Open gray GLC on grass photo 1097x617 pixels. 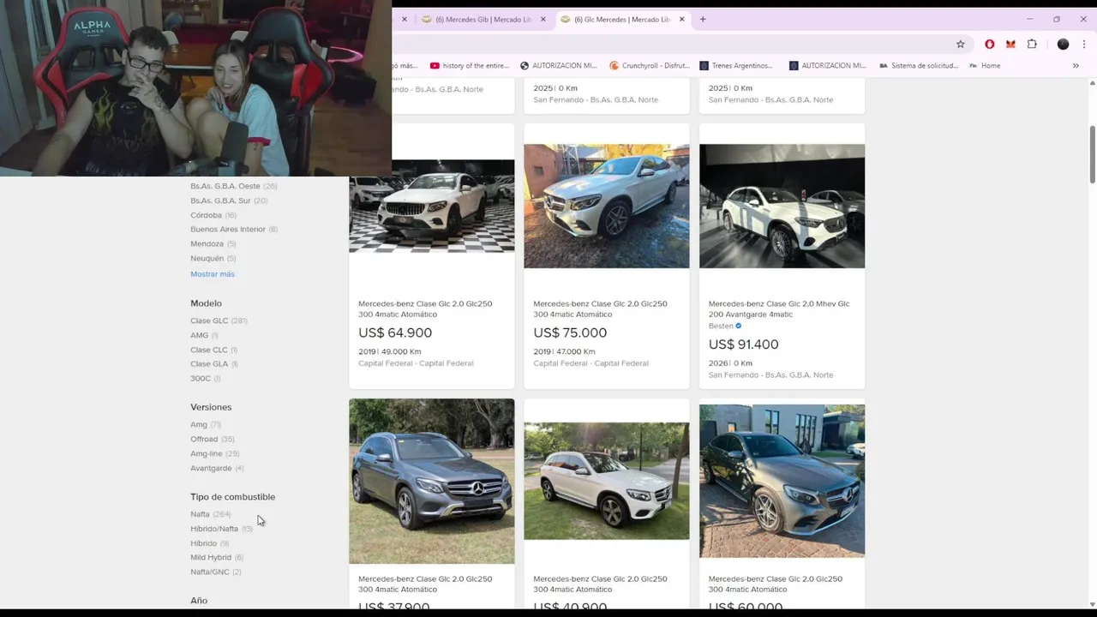pos(432,481)
